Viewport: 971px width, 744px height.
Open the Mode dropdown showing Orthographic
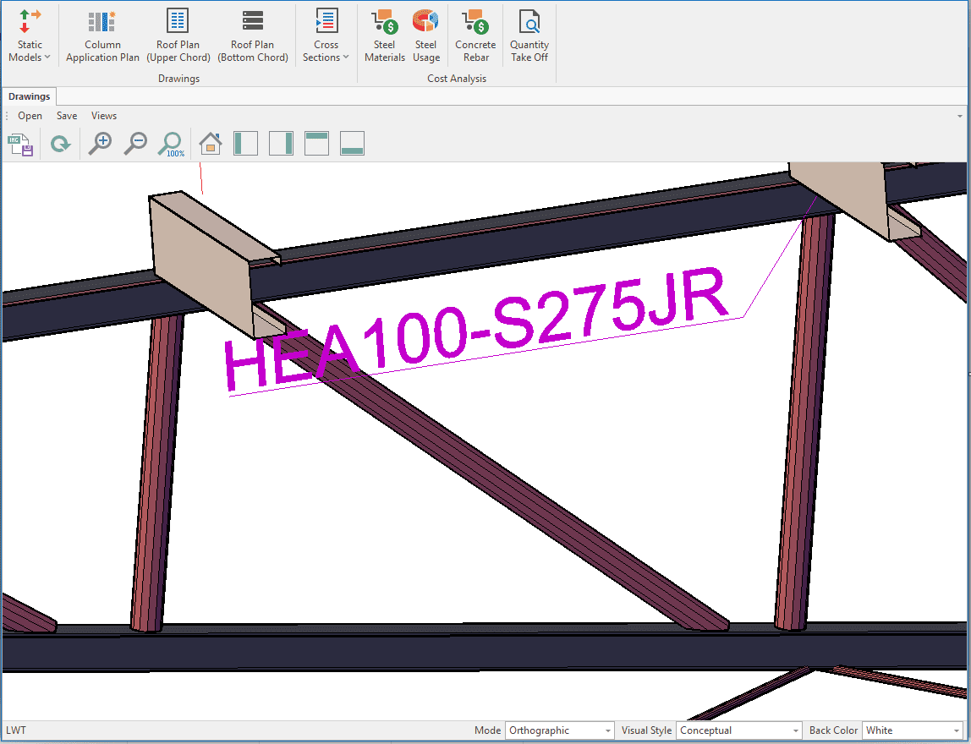(559, 730)
